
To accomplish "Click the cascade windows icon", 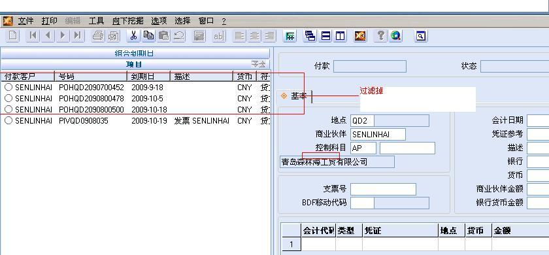I will tap(310, 36).
